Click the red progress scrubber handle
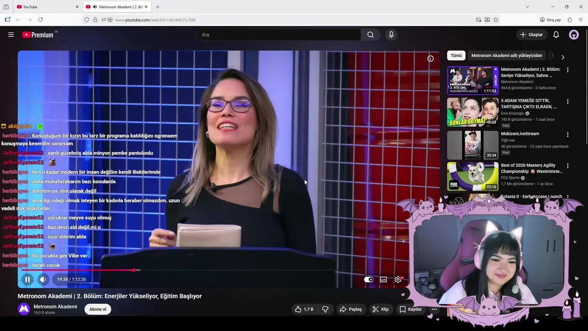This screenshot has height=331, width=588. [134, 270]
